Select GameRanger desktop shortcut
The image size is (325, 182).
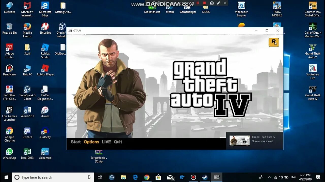188,10
